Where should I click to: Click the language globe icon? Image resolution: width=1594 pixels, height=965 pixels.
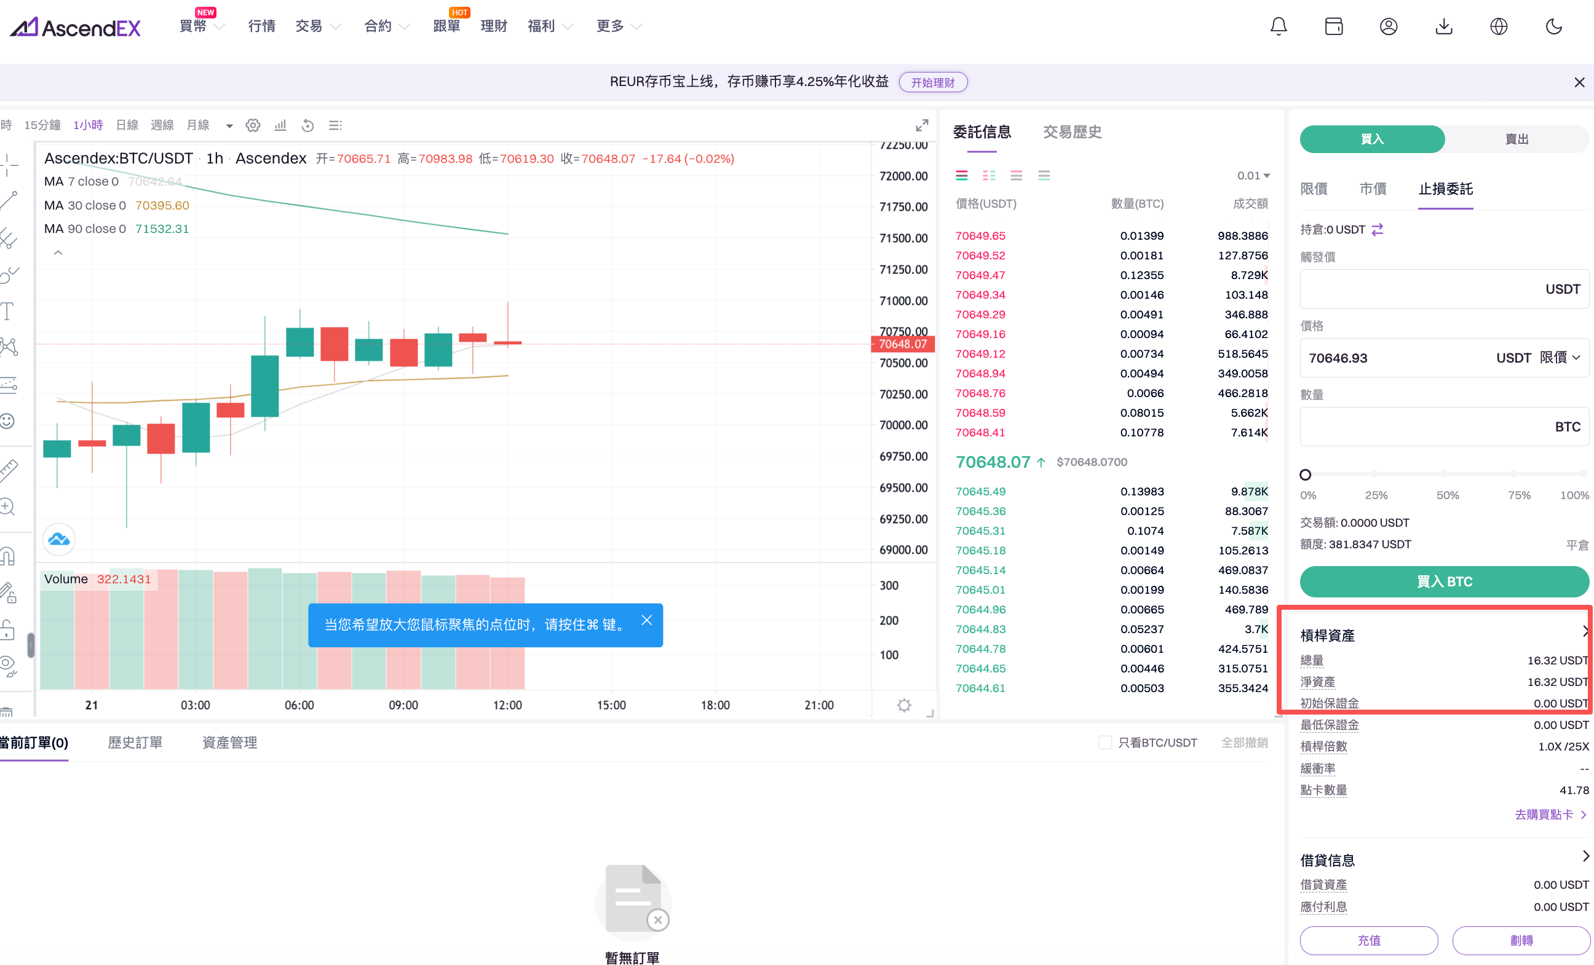click(1498, 26)
